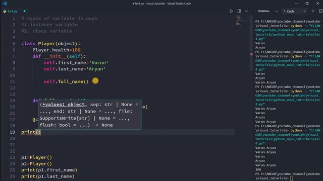The width and height of the screenshot is (323, 181).
Task: Click line number 19 in gutter
Action: coord(12,132)
